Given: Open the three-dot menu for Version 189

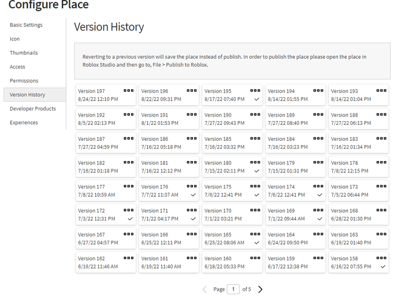Looking at the screenshot, I should point(318,114).
